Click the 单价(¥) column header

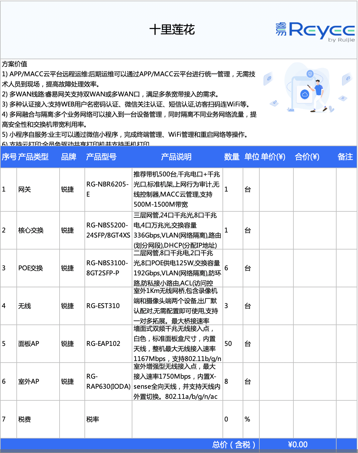click(x=273, y=157)
